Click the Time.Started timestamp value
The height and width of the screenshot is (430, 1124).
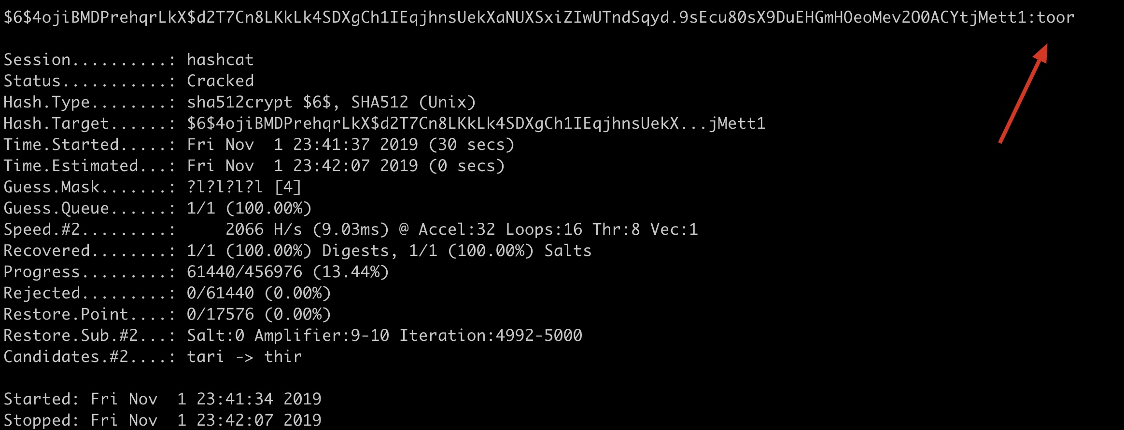[351, 144]
